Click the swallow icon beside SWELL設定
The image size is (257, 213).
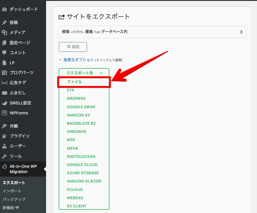pyautogui.click(x=4, y=103)
